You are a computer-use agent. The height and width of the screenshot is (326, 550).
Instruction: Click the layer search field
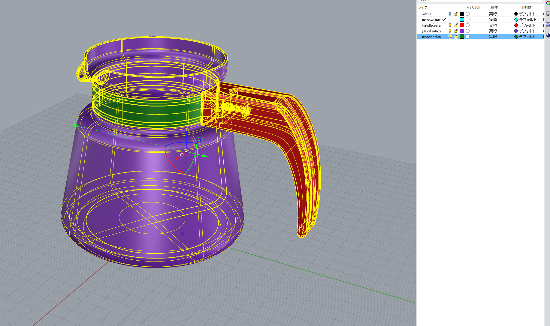pos(480,1)
